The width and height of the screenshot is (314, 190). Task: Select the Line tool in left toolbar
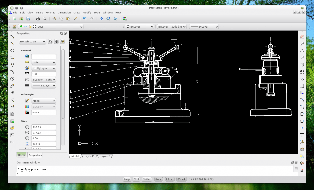[x=12, y=36]
